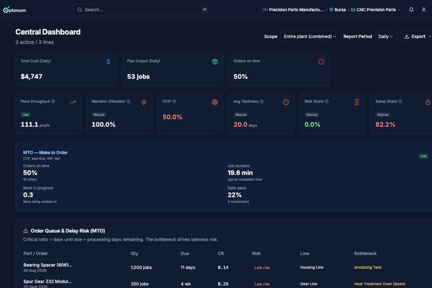Click the Manual badge on Machine Utilization
This screenshot has height=288, width=432.
point(99,114)
